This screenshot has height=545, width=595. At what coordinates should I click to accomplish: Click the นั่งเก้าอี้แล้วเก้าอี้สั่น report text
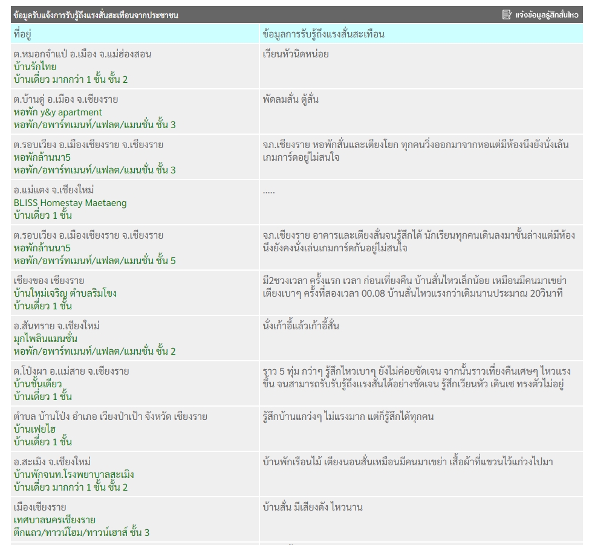tap(301, 326)
